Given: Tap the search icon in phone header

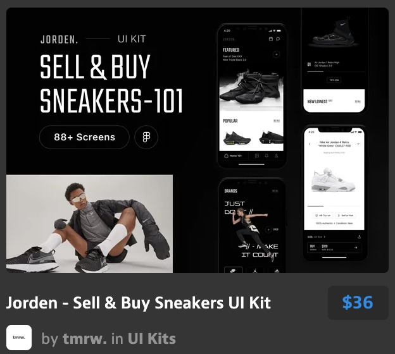Looking at the screenshot, I should 278,39.
